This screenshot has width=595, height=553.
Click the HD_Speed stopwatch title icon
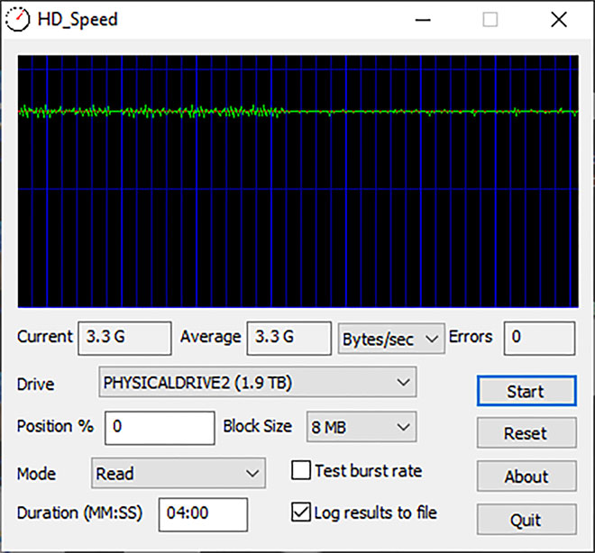click(17, 20)
